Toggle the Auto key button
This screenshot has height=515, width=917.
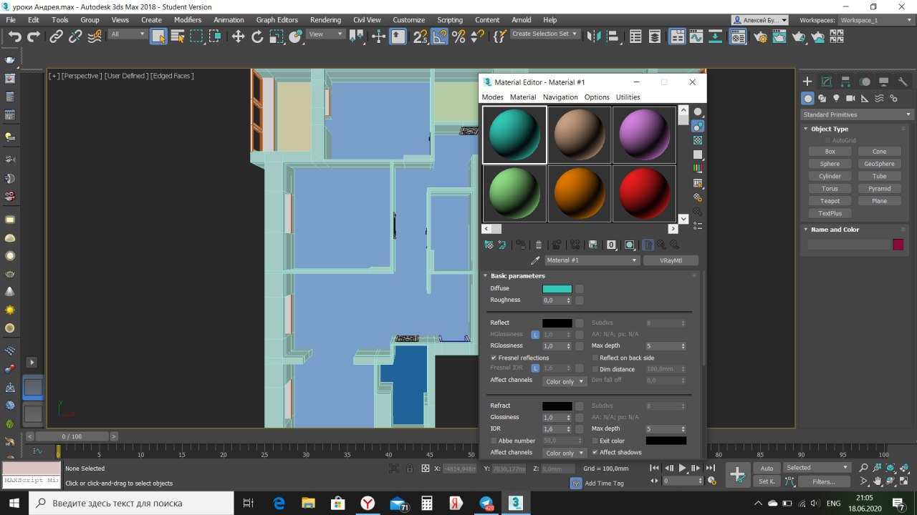pyautogui.click(x=767, y=468)
